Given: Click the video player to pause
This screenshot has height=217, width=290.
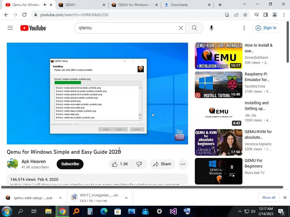Looking at the screenshot, I should tap(97, 93).
